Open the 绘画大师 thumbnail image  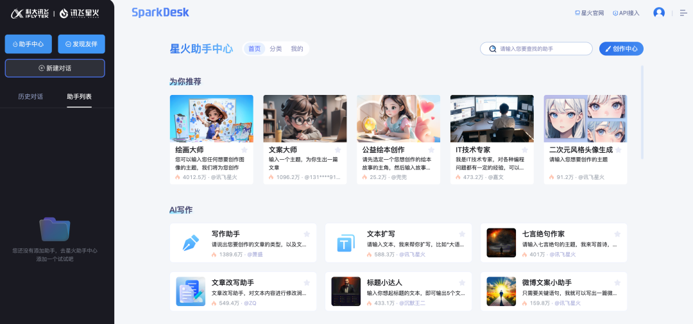point(211,119)
